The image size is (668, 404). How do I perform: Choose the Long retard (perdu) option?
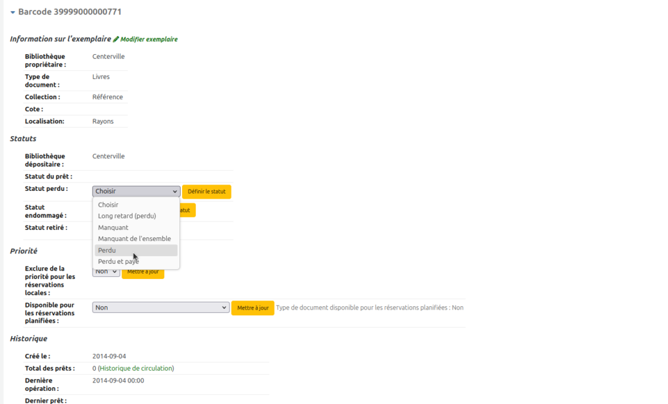127,216
